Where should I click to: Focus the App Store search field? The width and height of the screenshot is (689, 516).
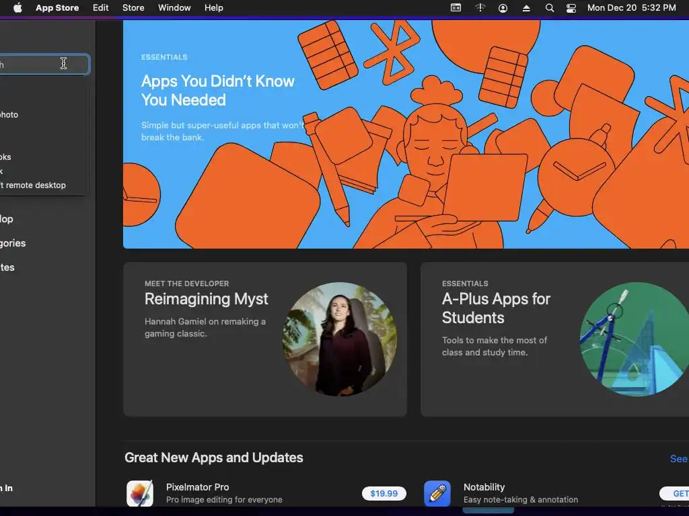(44, 64)
